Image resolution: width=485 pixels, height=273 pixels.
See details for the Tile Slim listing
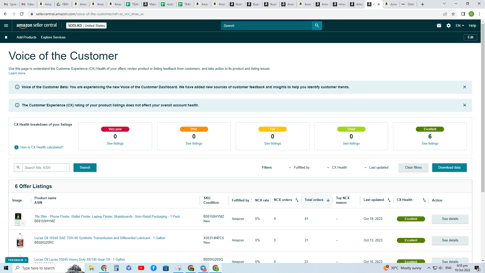pos(450,219)
